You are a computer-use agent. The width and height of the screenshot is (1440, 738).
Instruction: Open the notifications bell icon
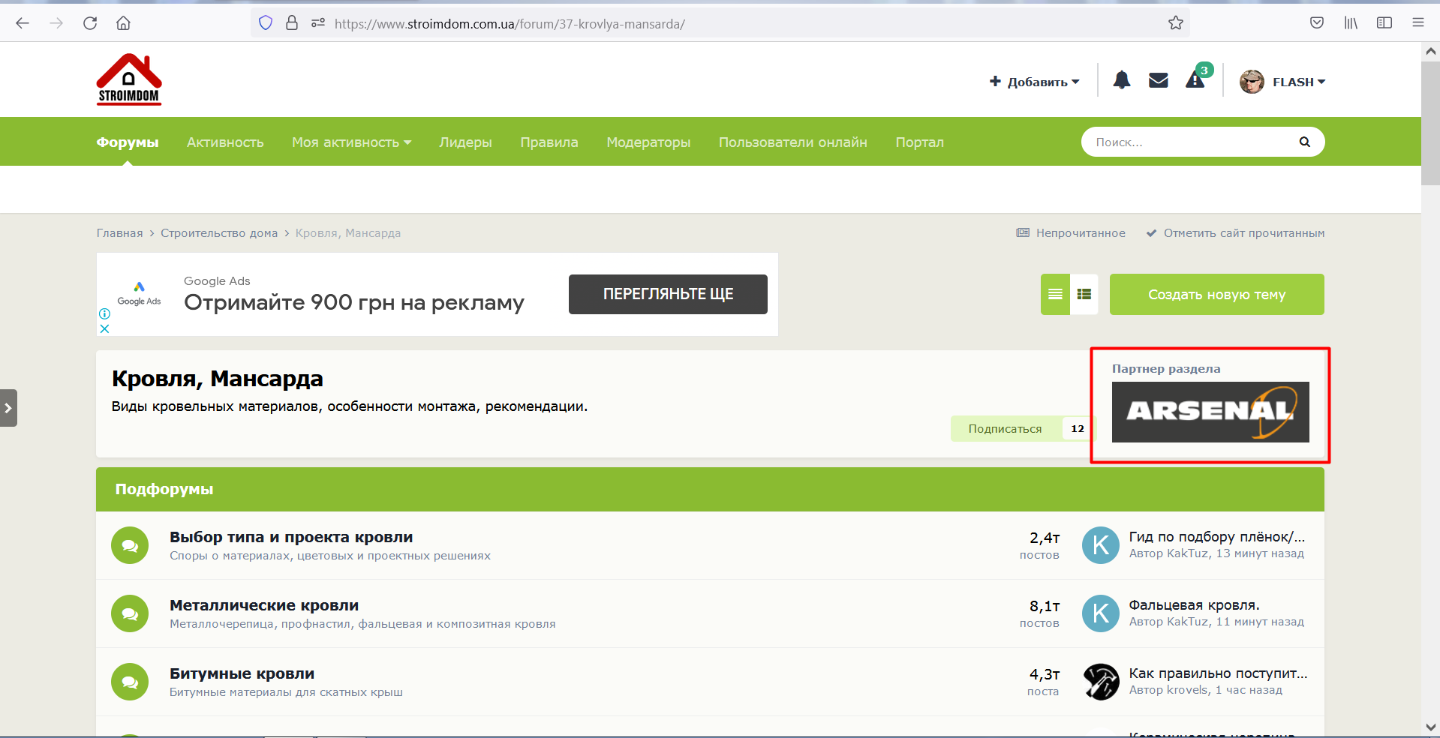coord(1122,80)
